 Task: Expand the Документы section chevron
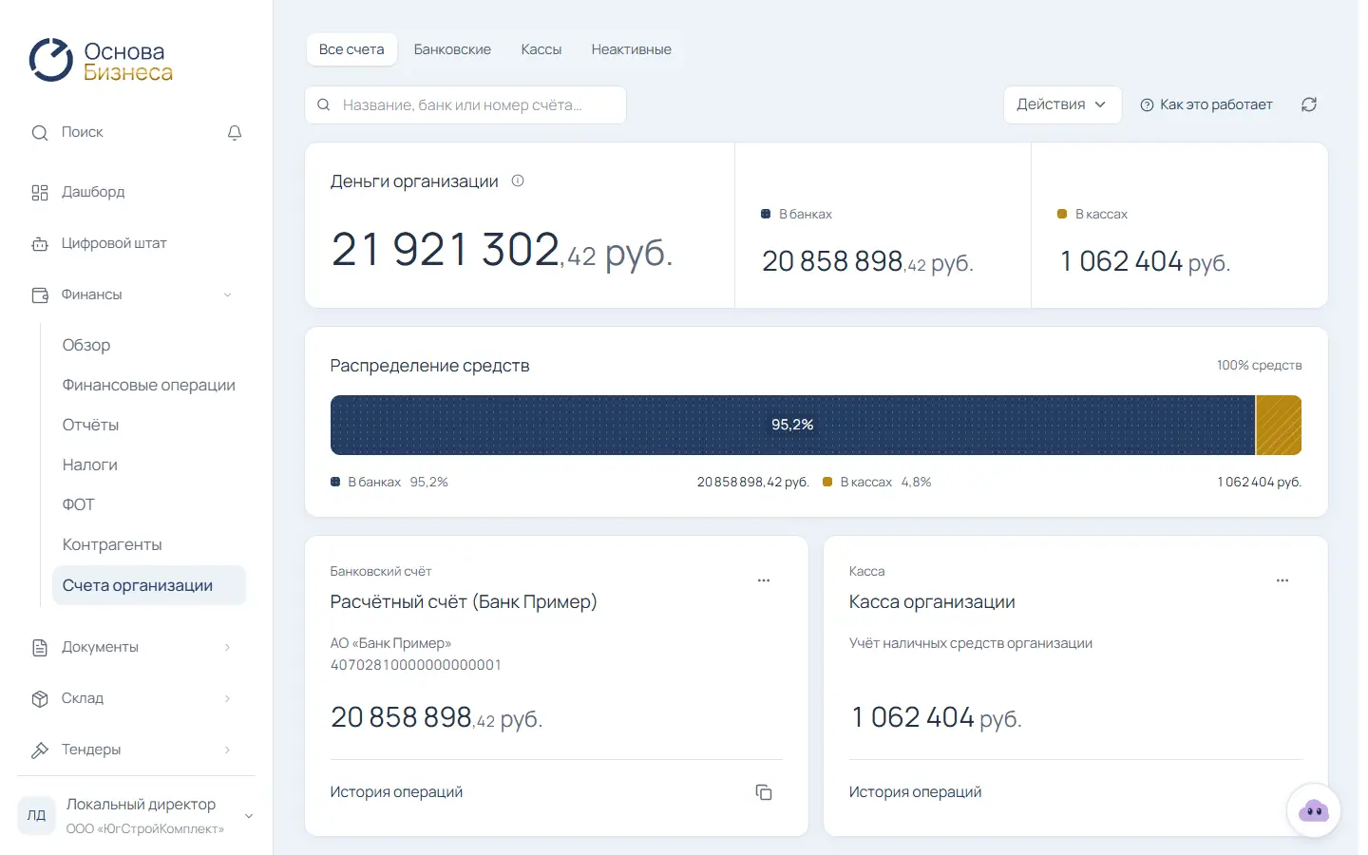(x=227, y=648)
